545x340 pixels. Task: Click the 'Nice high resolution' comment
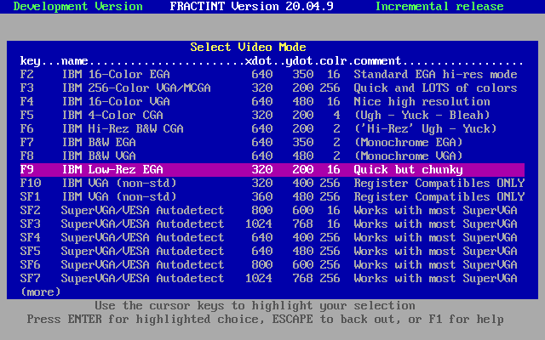pos(422,102)
